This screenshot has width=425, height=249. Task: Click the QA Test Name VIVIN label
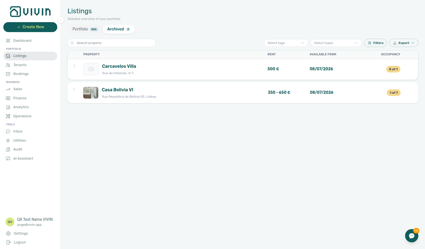(35, 219)
